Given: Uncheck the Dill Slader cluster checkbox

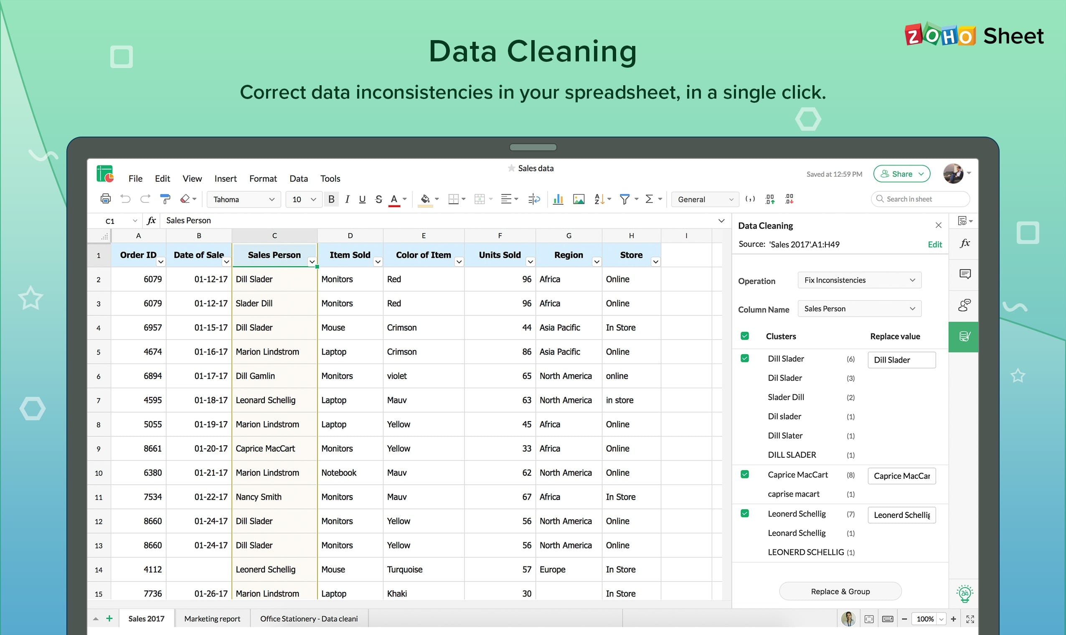Looking at the screenshot, I should 745,358.
